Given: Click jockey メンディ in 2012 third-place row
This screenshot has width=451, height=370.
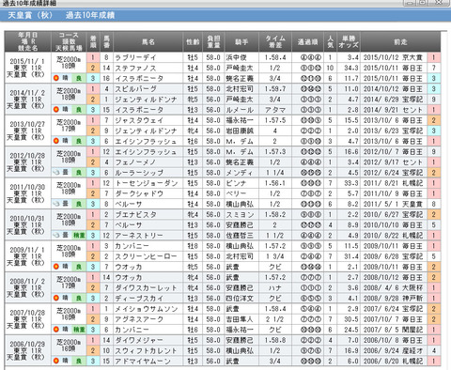Looking at the screenshot, I should tap(240, 173).
